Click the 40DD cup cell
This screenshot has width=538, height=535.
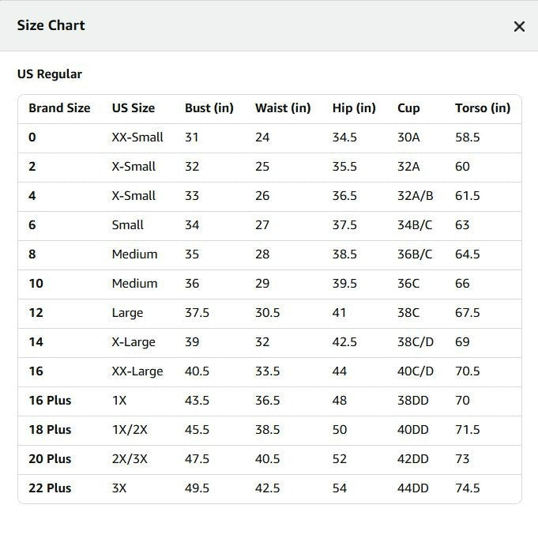[x=412, y=430]
